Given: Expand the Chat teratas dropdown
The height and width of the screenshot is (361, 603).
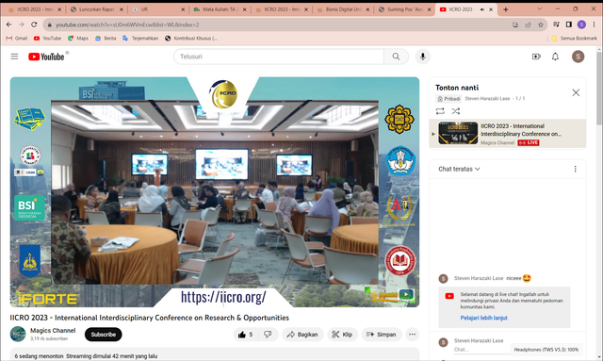Looking at the screenshot, I should pos(459,169).
